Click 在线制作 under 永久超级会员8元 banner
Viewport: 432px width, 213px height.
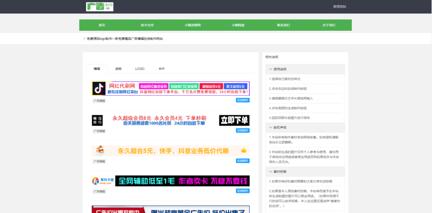tap(243, 131)
